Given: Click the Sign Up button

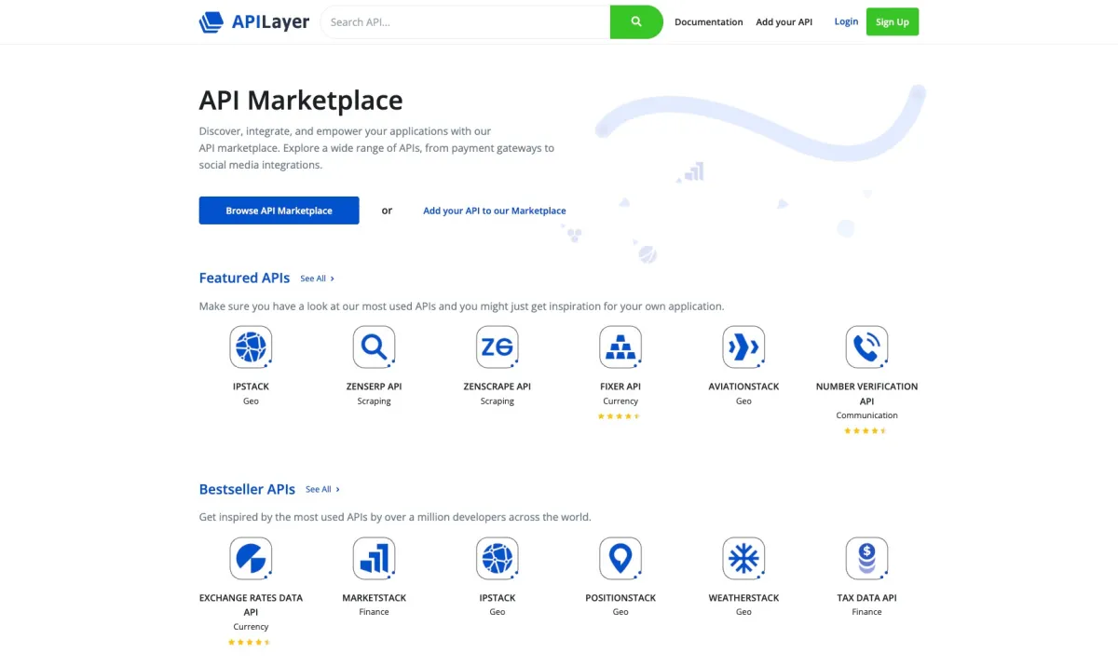Looking at the screenshot, I should (893, 21).
